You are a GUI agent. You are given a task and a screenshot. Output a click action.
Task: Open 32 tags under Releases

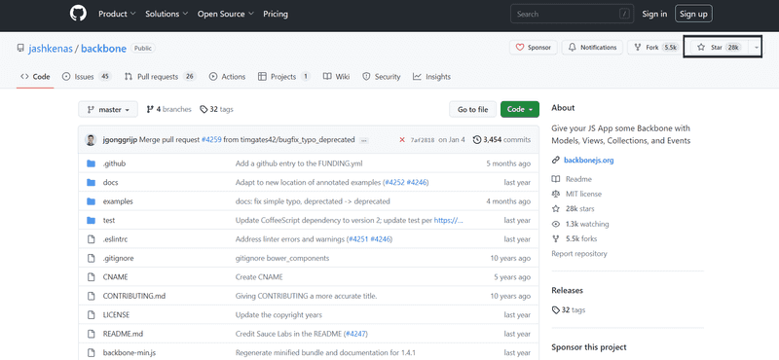569,309
